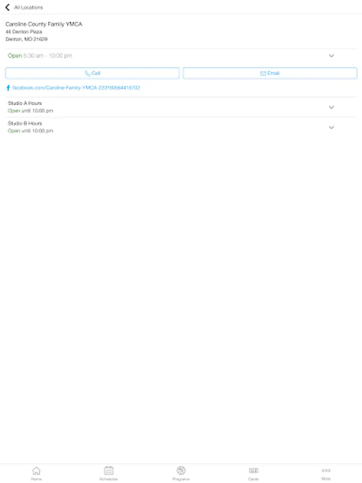The image size is (362, 483).
Task: Tap the Email button
Action: pyautogui.click(x=270, y=74)
